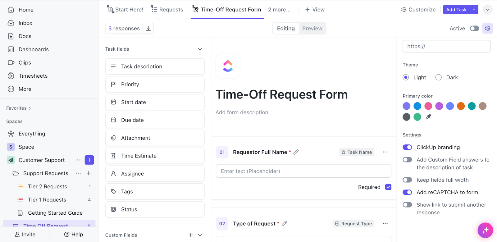The image size is (497, 242).
Task: Disable ClickUp branding
Action: click(x=407, y=147)
